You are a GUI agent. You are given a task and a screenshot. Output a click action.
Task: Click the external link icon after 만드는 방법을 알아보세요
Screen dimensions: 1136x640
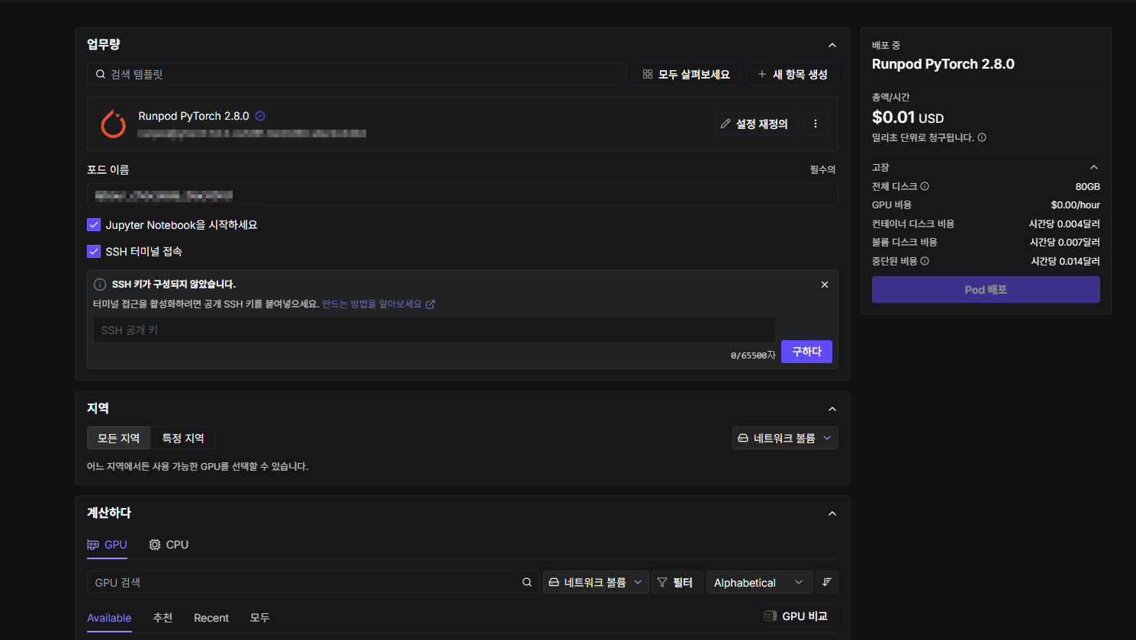[x=430, y=304]
